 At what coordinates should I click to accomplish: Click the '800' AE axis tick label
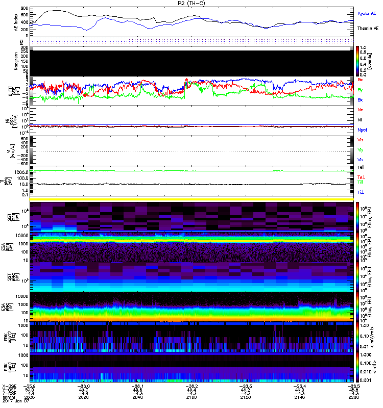click(25, 8)
